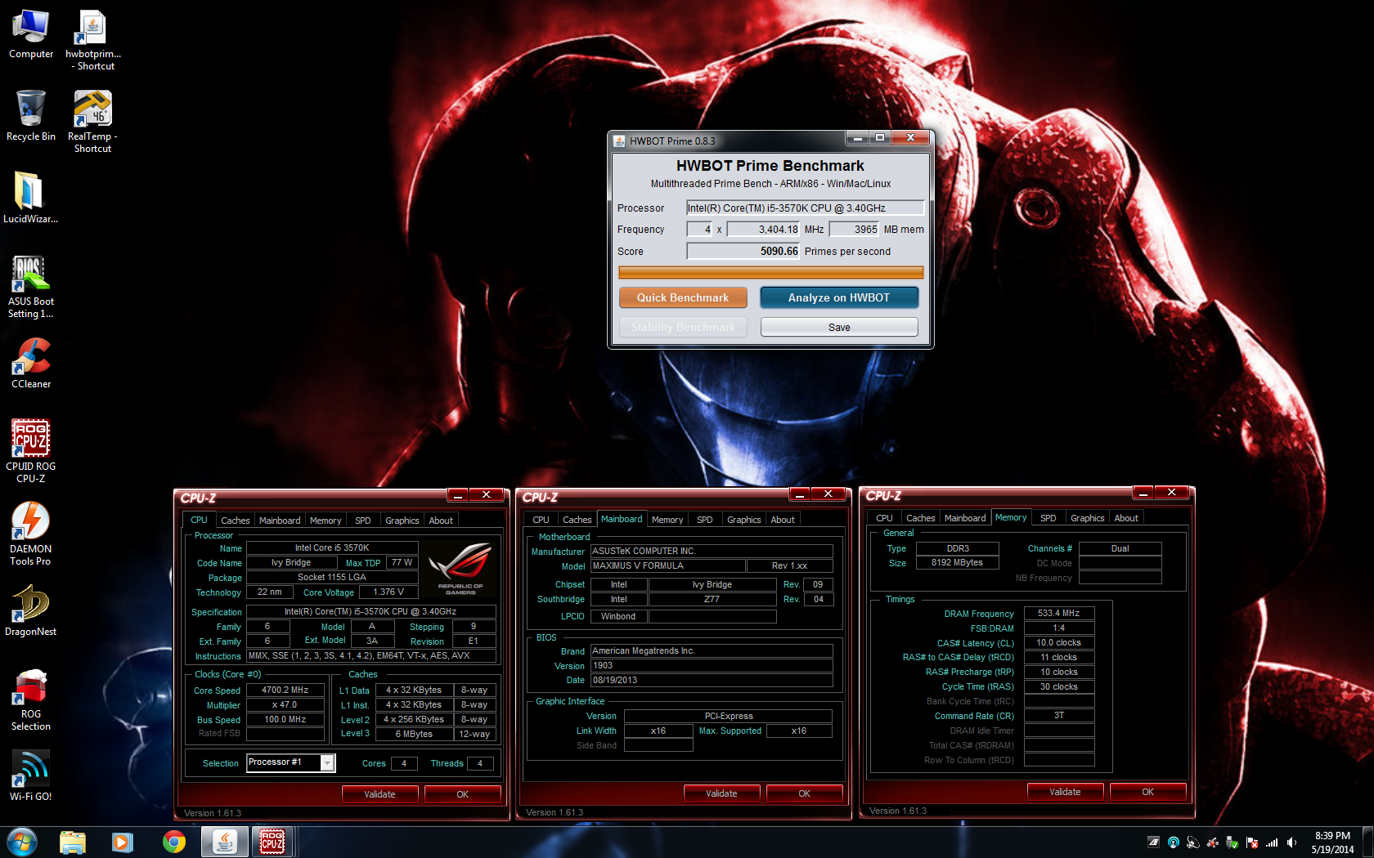Click the Score field showing 5090.66
Screen dimensions: 1374x858
(743, 251)
